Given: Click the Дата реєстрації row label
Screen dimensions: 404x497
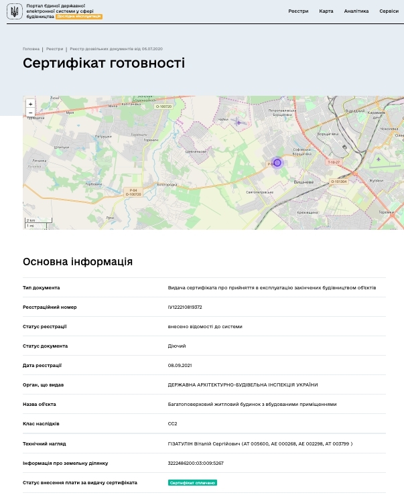Looking at the screenshot, I should [42, 366].
